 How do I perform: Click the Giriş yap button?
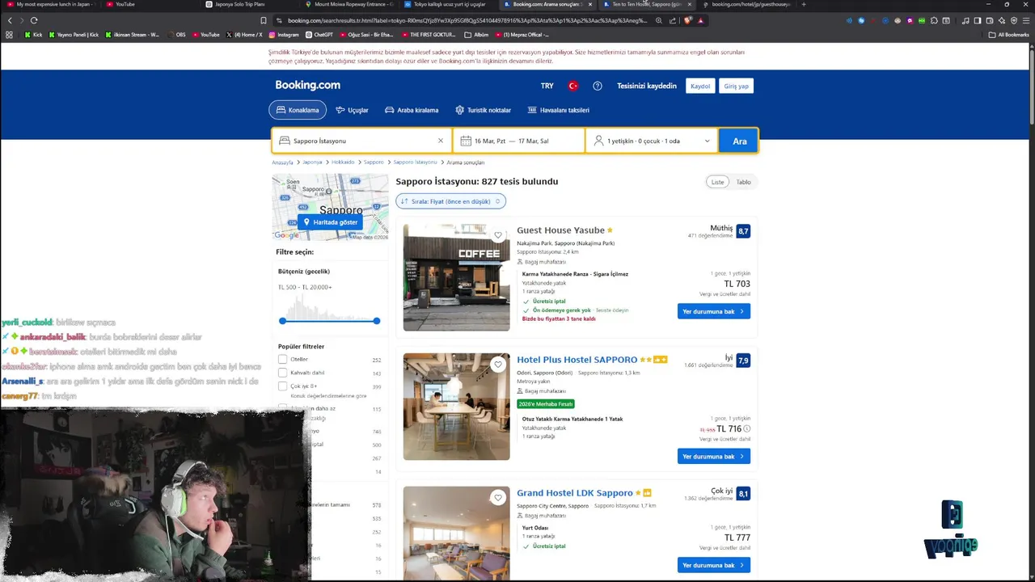pyautogui.click(x=736, y=86)
